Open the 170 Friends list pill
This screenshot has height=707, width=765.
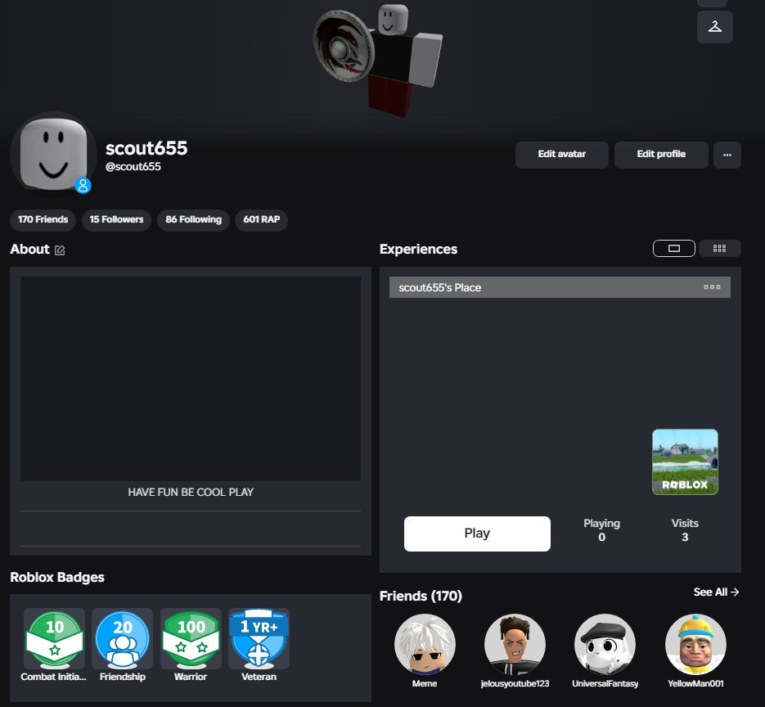43,219
